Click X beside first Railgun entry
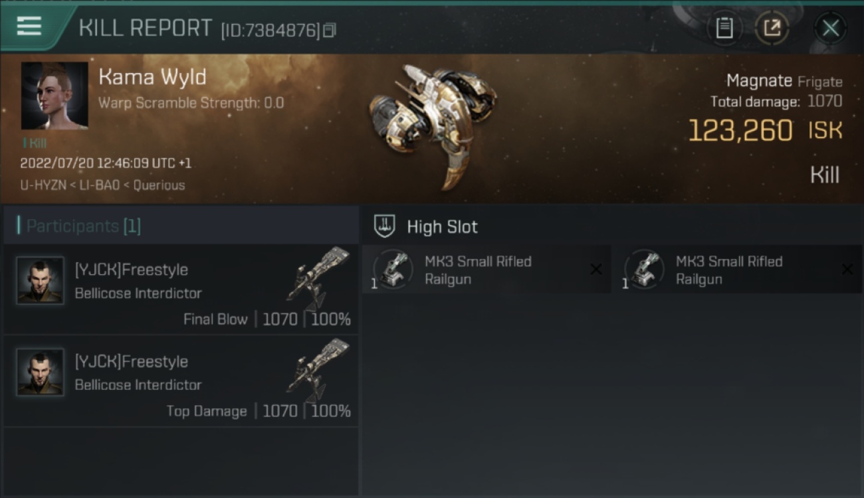Screen dimensions: 864x498 click(596, 269)
